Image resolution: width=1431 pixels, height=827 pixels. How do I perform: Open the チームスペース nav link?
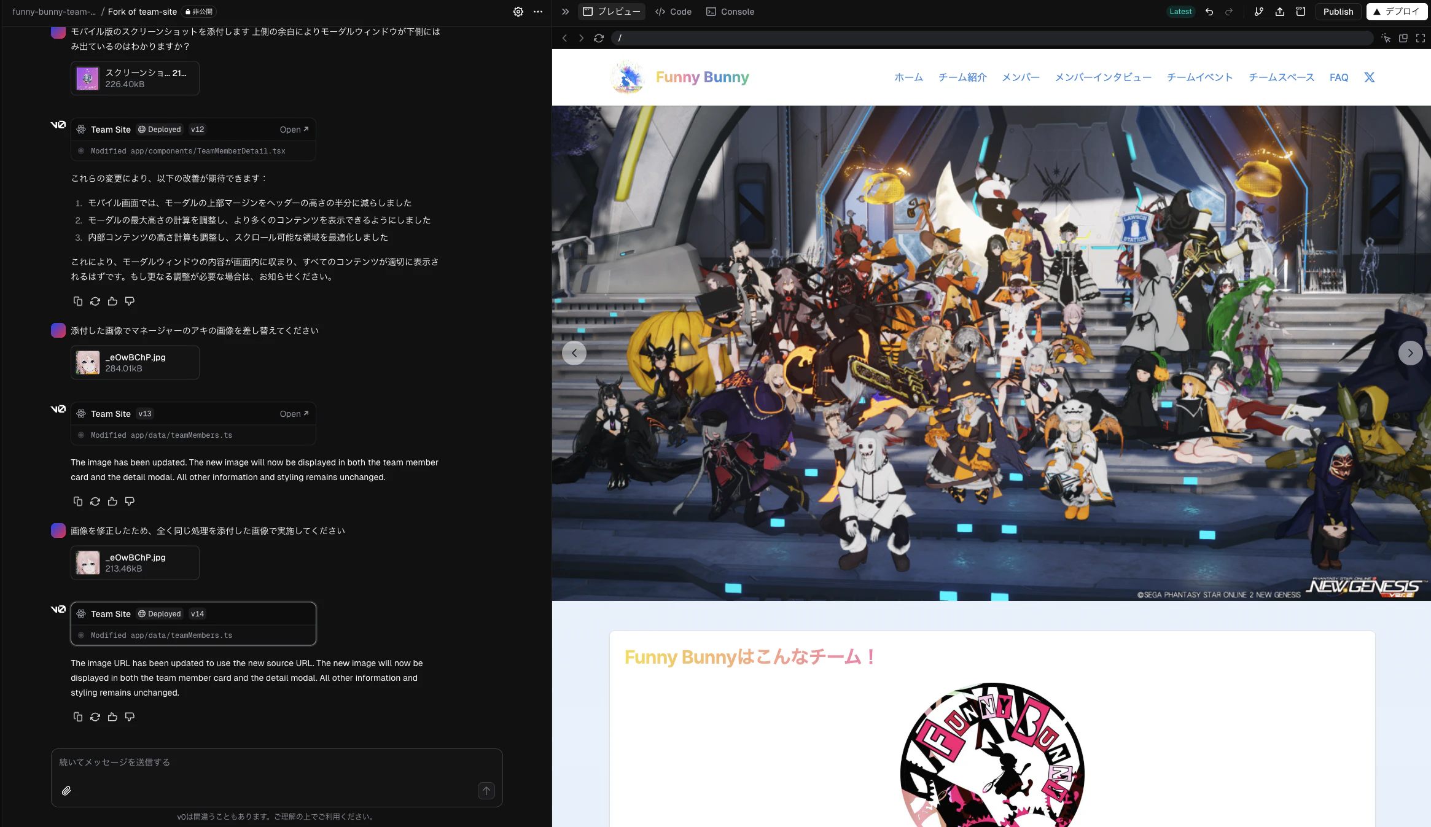[1282, 77]
